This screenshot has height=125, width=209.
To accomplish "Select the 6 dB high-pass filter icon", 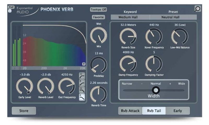I will 82,83.
